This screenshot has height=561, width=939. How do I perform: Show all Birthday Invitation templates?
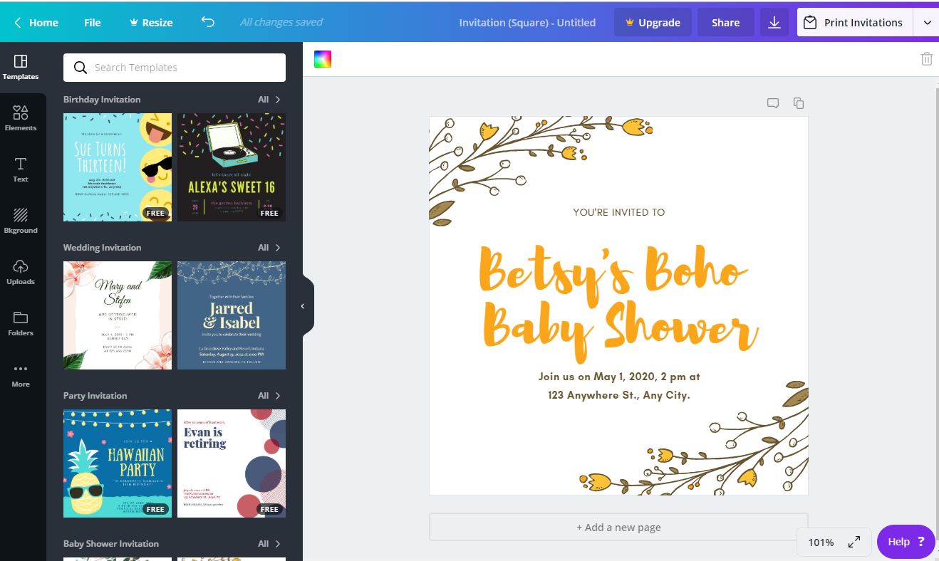(269, 100)
